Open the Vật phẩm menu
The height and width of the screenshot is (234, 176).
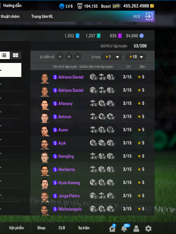[16, 228]
